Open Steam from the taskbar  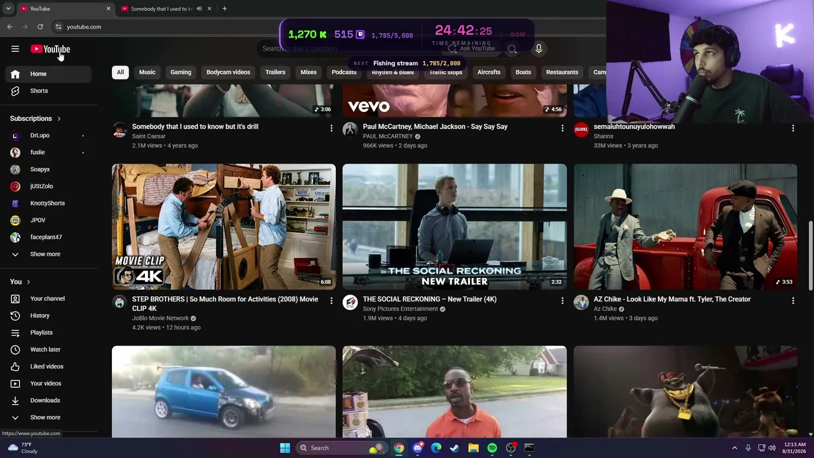(455, 448)
